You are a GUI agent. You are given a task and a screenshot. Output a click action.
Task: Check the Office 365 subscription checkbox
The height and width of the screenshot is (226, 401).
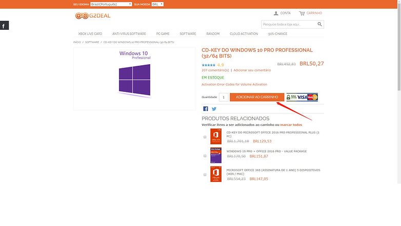click(x=205, y=175)
